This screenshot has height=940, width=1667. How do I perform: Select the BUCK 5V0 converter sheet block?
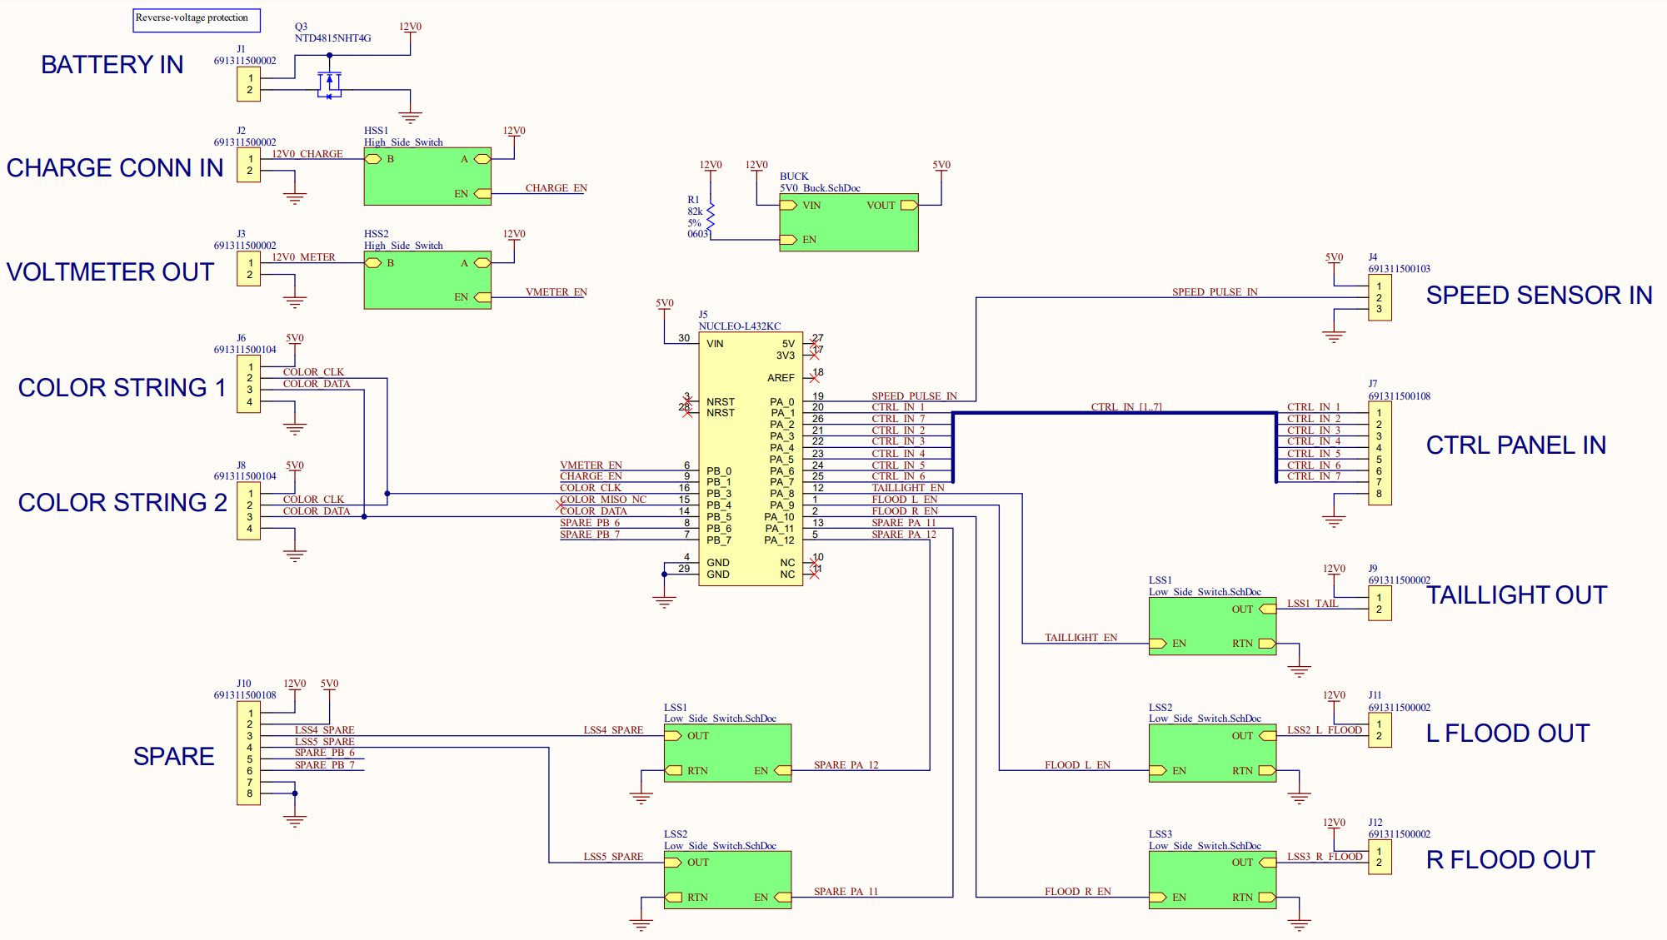pos(848,222)
